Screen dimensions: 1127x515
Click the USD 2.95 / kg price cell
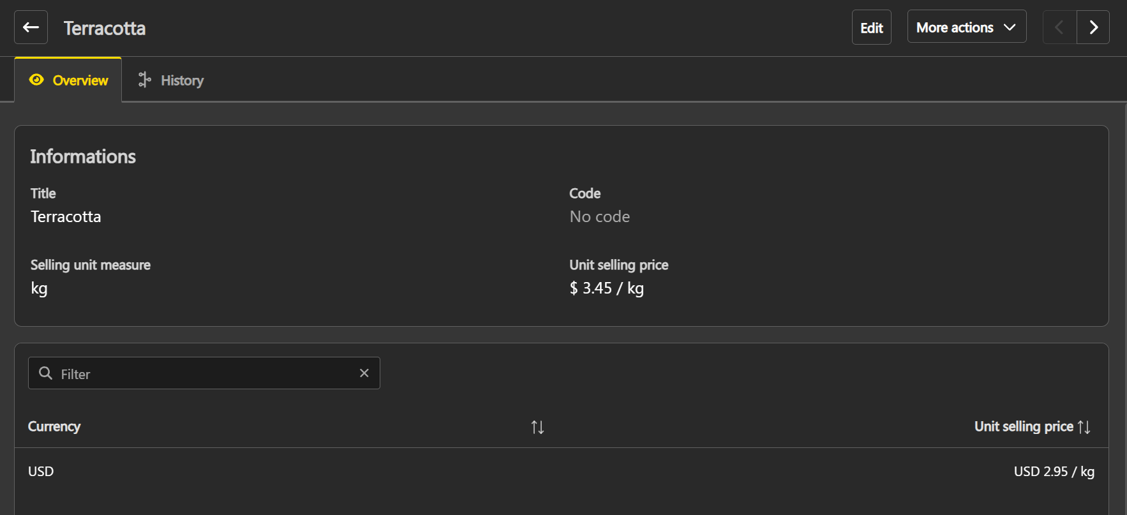pos(1054,472)
